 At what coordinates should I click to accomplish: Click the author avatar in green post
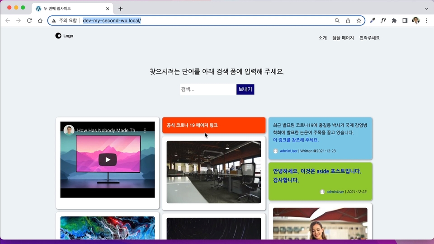(322, 192)
